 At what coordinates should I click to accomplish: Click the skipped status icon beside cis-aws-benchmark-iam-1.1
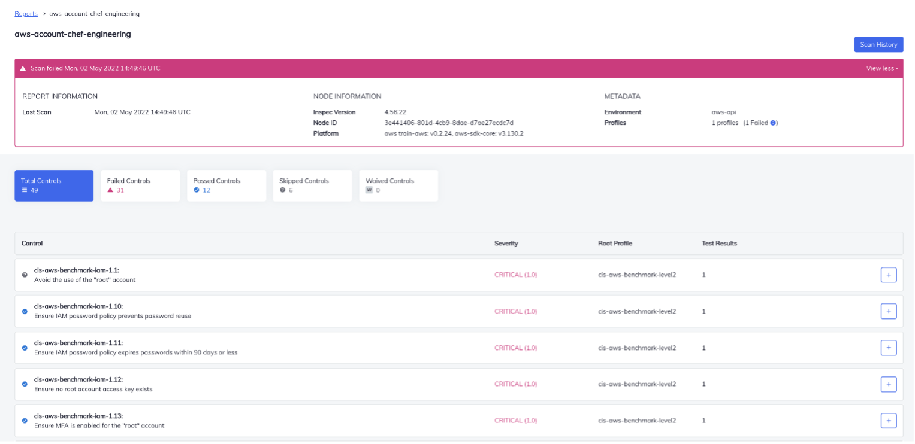[x=24, y=275]
